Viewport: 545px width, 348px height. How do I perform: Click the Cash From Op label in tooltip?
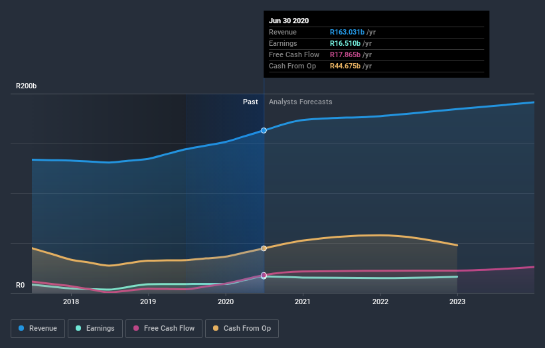tap(292, 66)
